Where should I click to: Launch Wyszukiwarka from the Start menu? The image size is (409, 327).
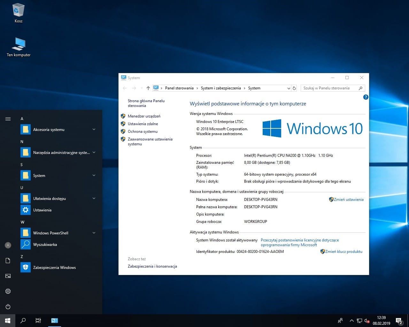point(45,244)
